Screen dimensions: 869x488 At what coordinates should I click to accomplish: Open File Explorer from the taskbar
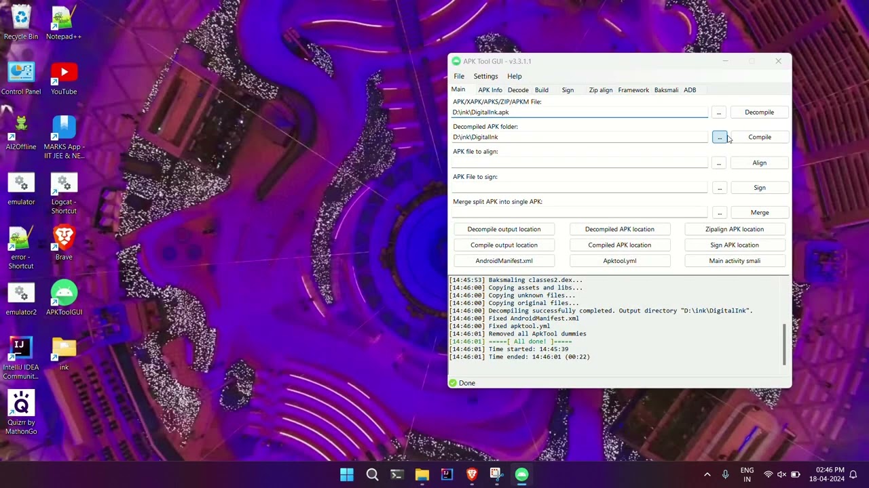tap(422, 474)
